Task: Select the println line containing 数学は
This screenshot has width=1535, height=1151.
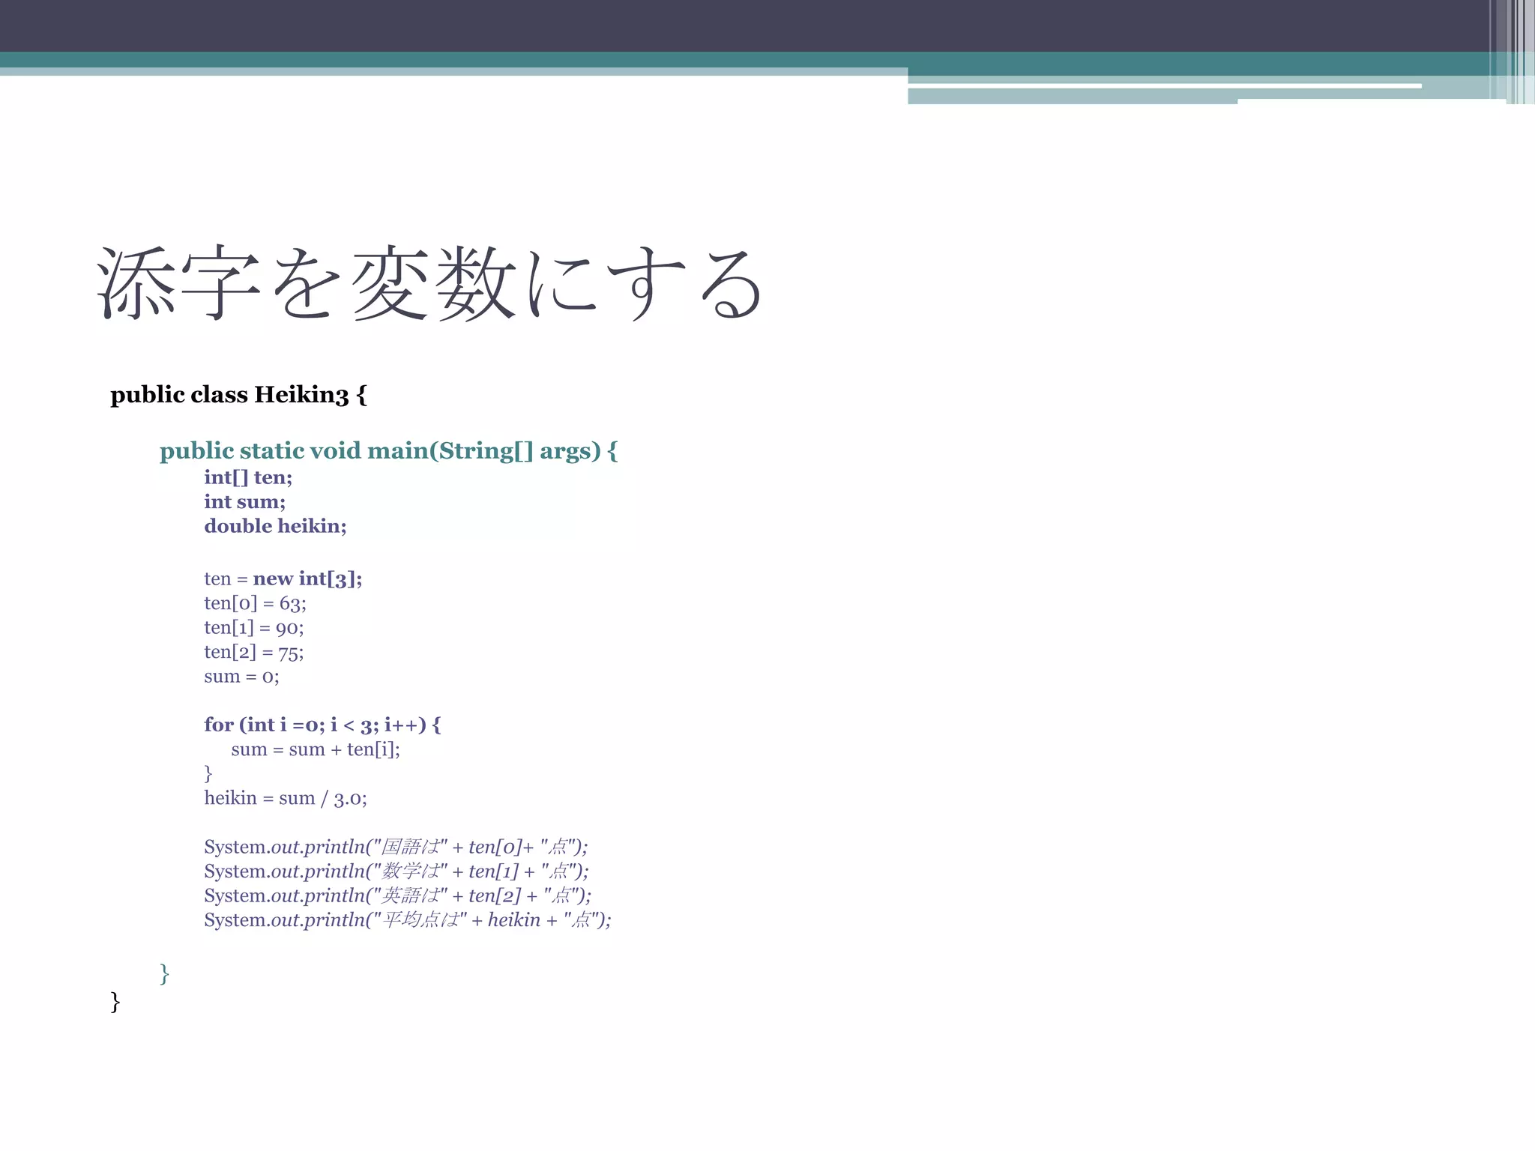Action: (396, 871)
